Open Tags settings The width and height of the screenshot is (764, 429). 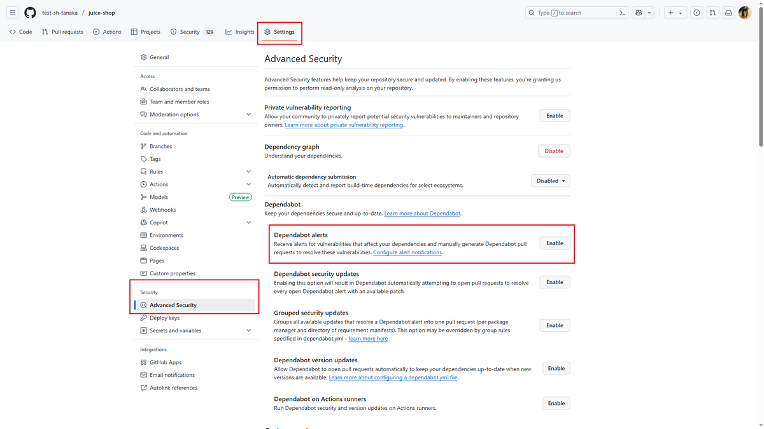[x=195, y=159]
